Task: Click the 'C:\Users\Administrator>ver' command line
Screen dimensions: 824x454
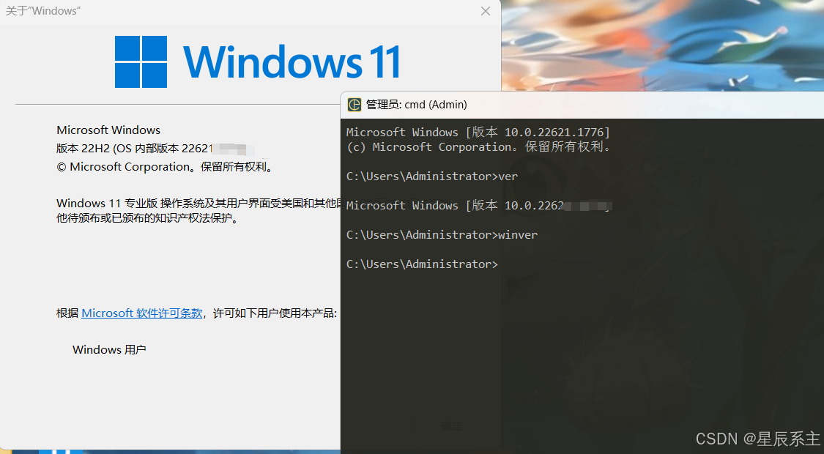Action: tap(432, 176)
